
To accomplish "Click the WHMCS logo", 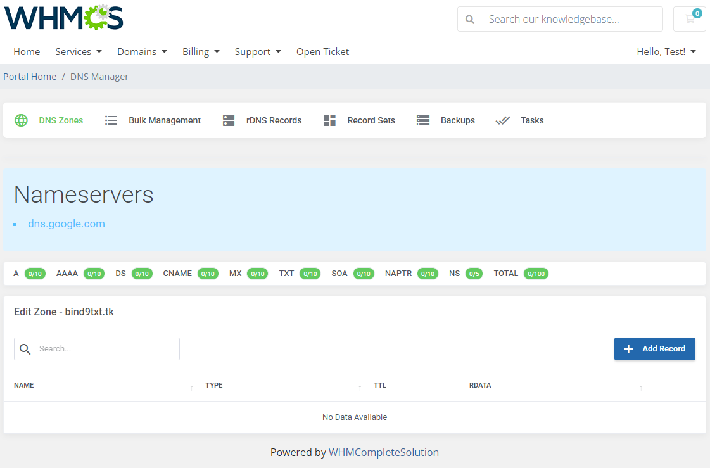I will click(64, 17).
